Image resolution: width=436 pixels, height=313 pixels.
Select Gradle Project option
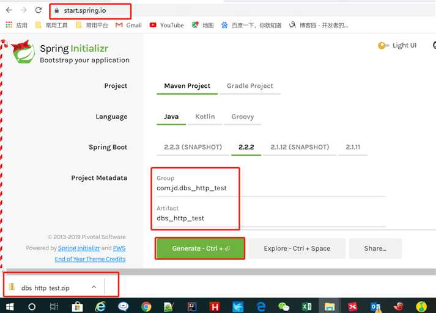pyautogui.click(x=250, y=86)
